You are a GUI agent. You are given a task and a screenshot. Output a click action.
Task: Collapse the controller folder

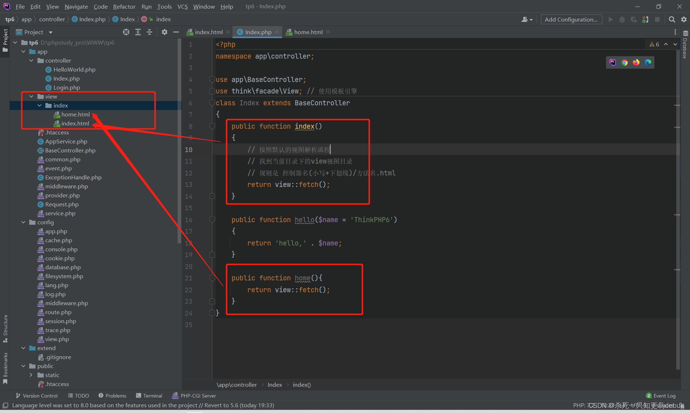point(31,60)
